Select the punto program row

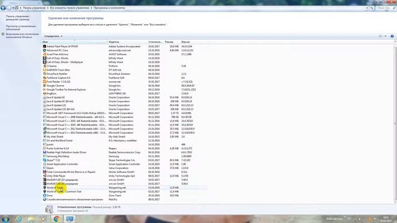[x=124, y=144]
